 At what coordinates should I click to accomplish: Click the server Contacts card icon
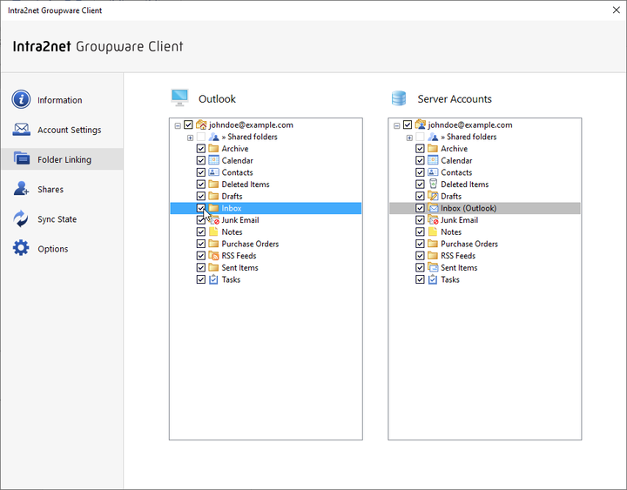(x=433, y=172)
